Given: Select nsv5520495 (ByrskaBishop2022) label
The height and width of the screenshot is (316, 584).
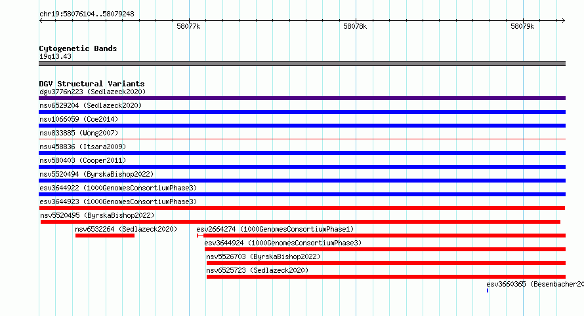Looking at the screenshot, I should 97,215.
